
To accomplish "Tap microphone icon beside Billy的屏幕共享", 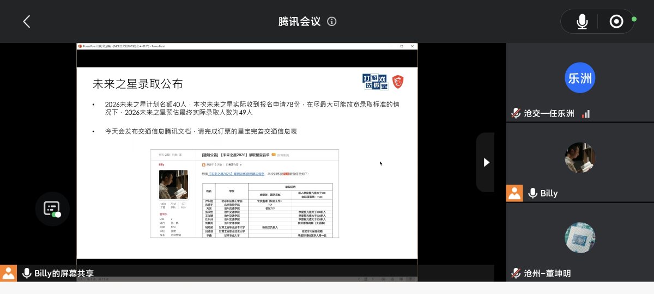I will point(26,273).
